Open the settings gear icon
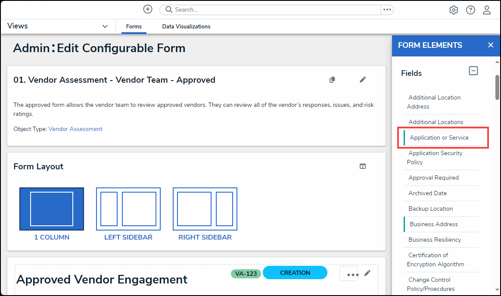 pyautogui.click(x=454, y=10)
